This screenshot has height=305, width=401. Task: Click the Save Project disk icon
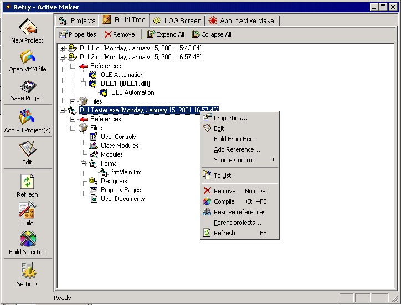[x=27, y=87]
